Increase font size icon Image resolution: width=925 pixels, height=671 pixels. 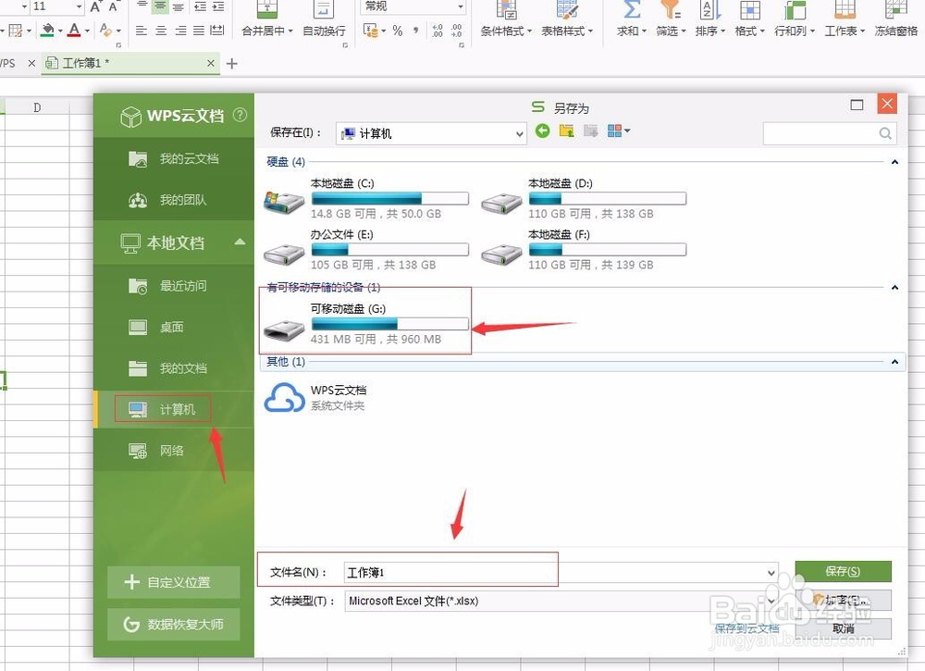(95, 7)
